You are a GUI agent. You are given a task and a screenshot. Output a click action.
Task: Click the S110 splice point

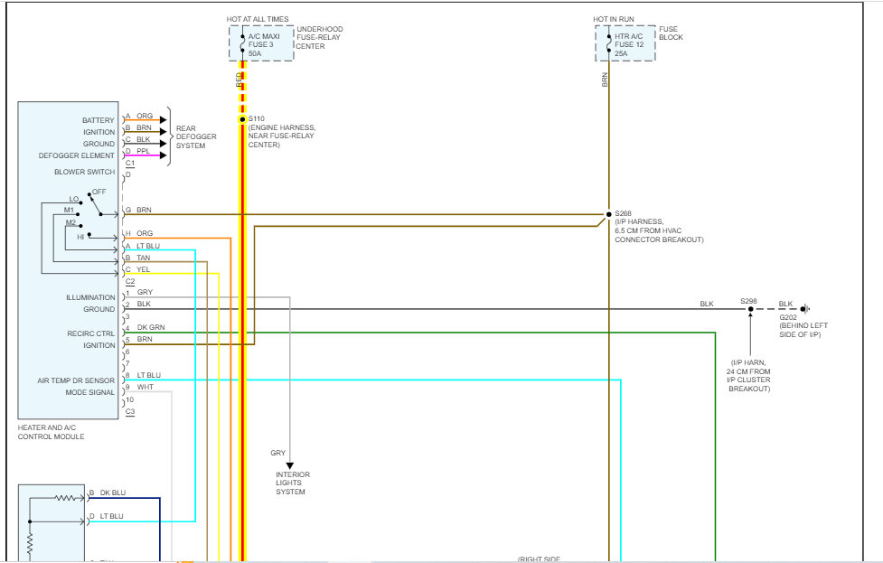[x=242, y=119]
